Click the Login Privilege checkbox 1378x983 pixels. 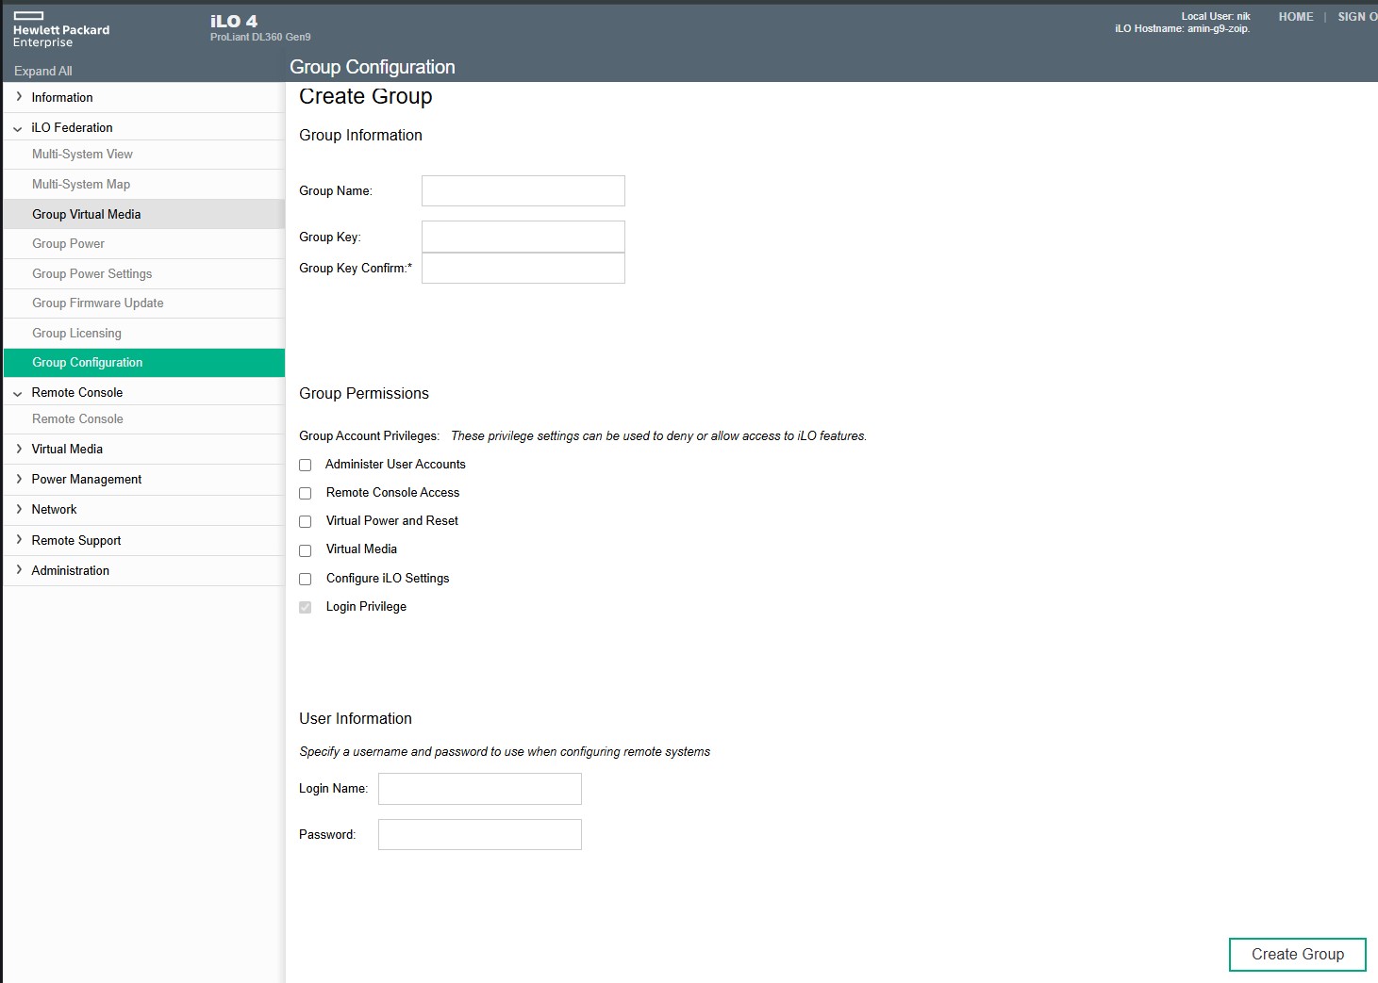click(306, 607)
